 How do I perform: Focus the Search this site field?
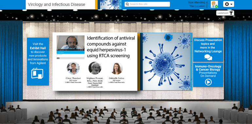[x=147, y=4]
